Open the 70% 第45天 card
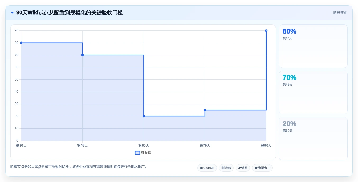358x182 pixels. tap(313, 92)
